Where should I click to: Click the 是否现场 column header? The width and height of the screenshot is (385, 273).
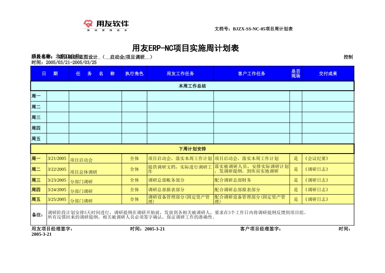(x=296, y=74)
